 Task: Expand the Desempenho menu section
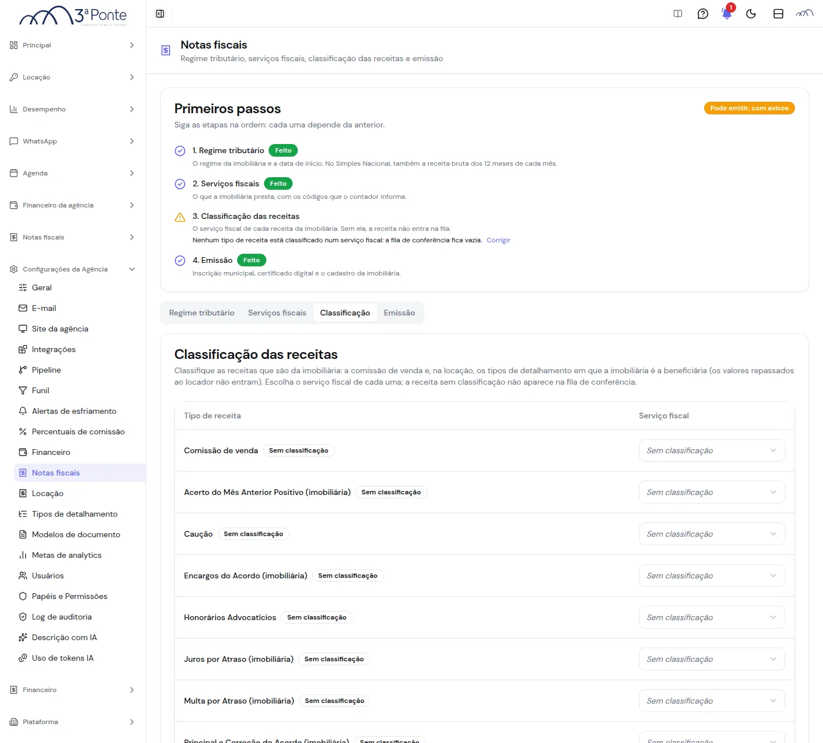click(x=73, y=109)
